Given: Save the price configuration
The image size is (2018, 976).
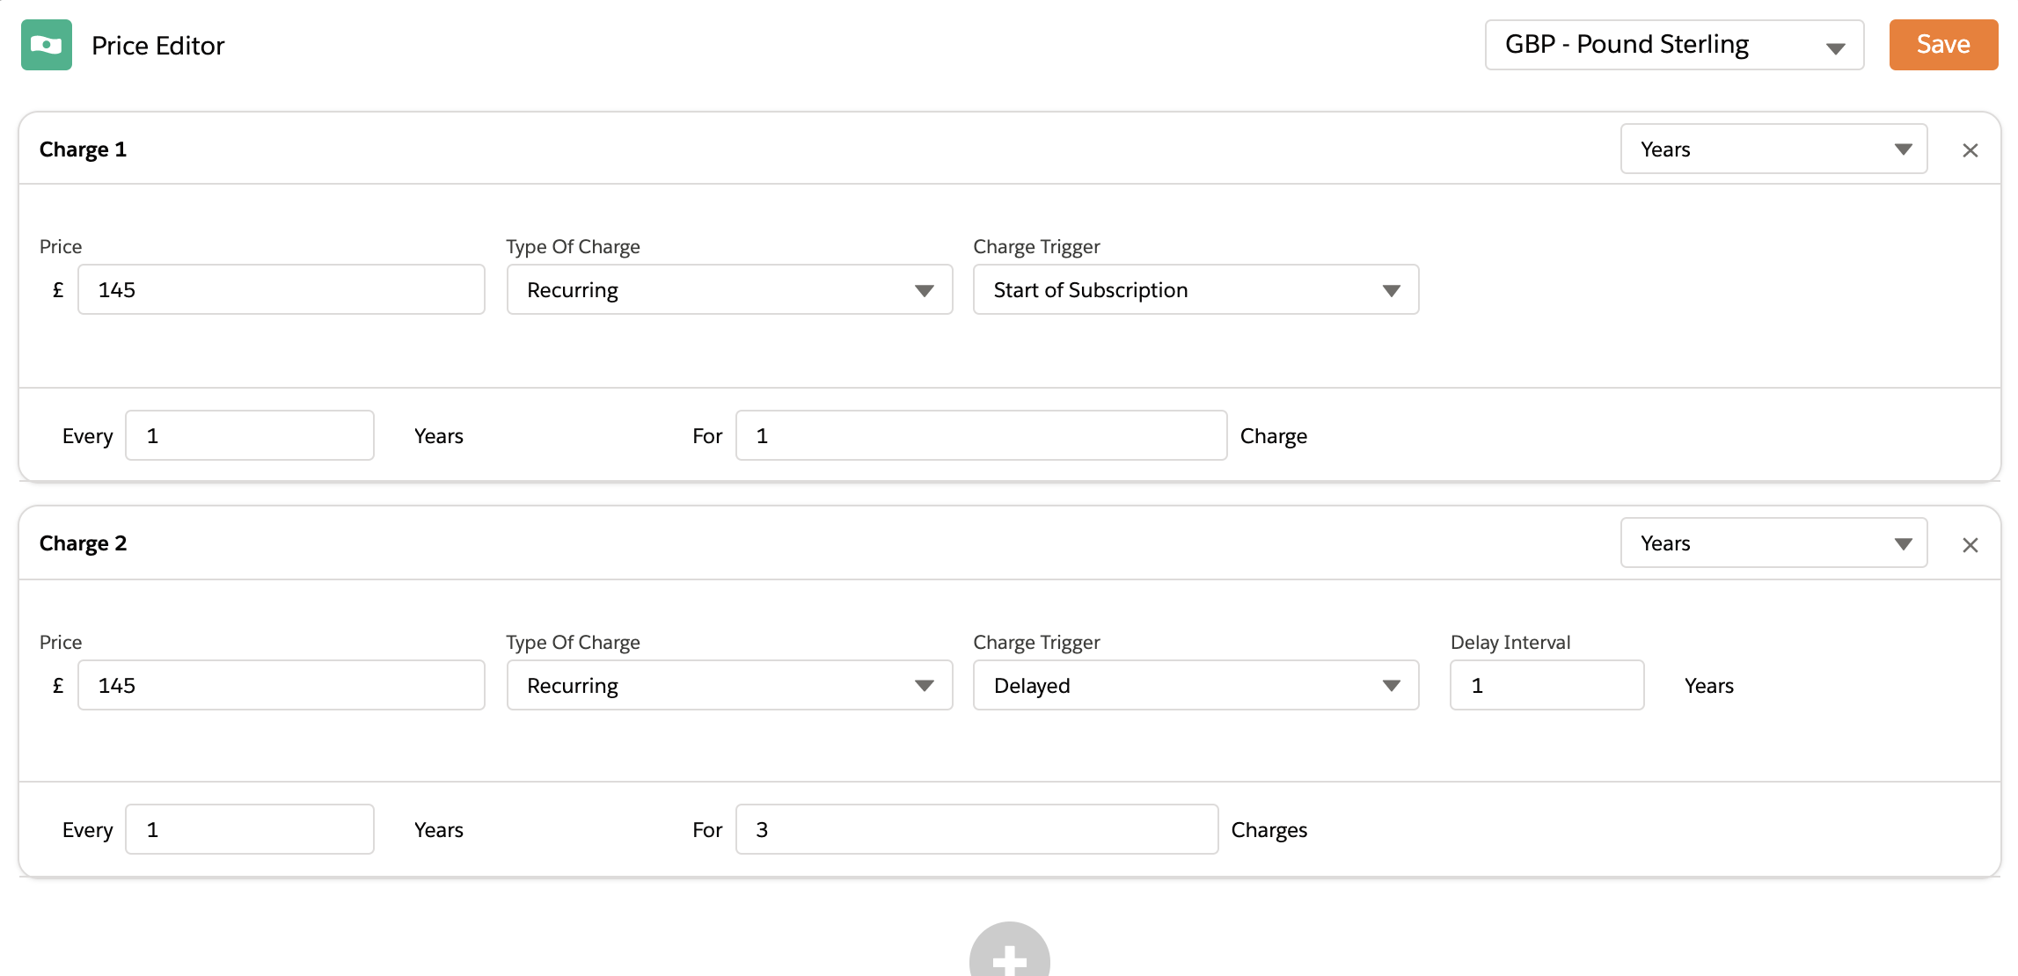Looking at the screenshot, I should [x=1943, y=45].
